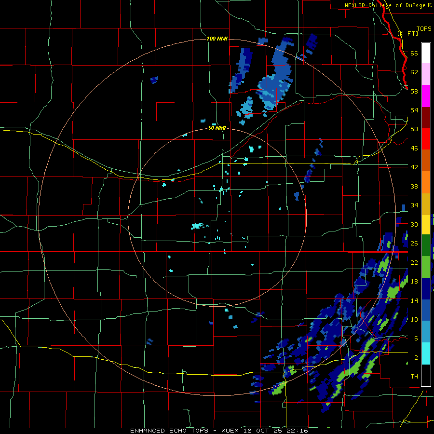
Task: Click the '58' legend value
Action: pos(414,91)
